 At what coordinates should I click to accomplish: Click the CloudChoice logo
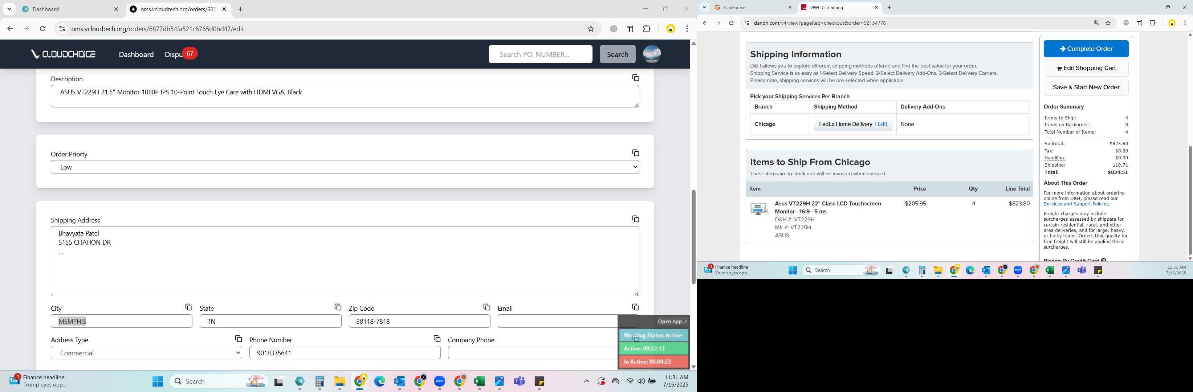[x=64, y=54]
